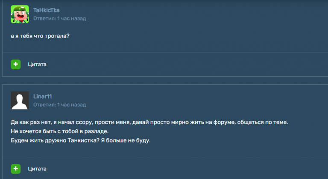
Task: Click the phrase 'Да как раз нет'
Action: coord(31,122)
